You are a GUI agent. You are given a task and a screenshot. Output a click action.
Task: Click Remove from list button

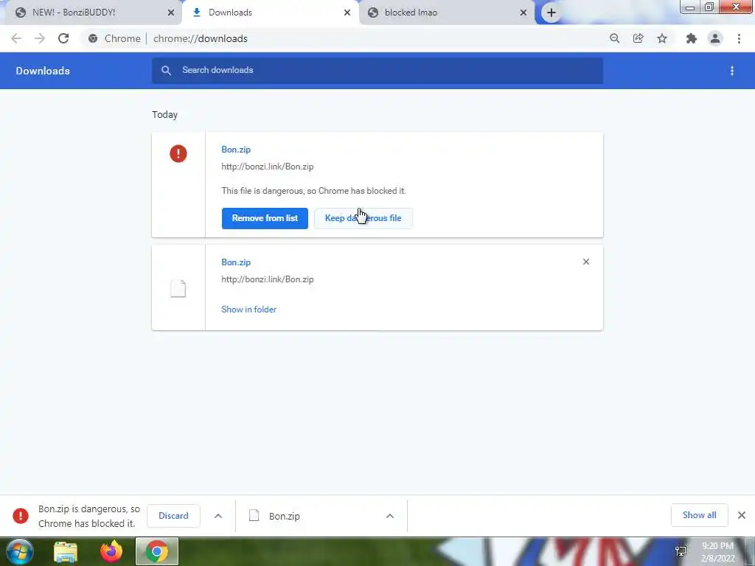[265, 218]
